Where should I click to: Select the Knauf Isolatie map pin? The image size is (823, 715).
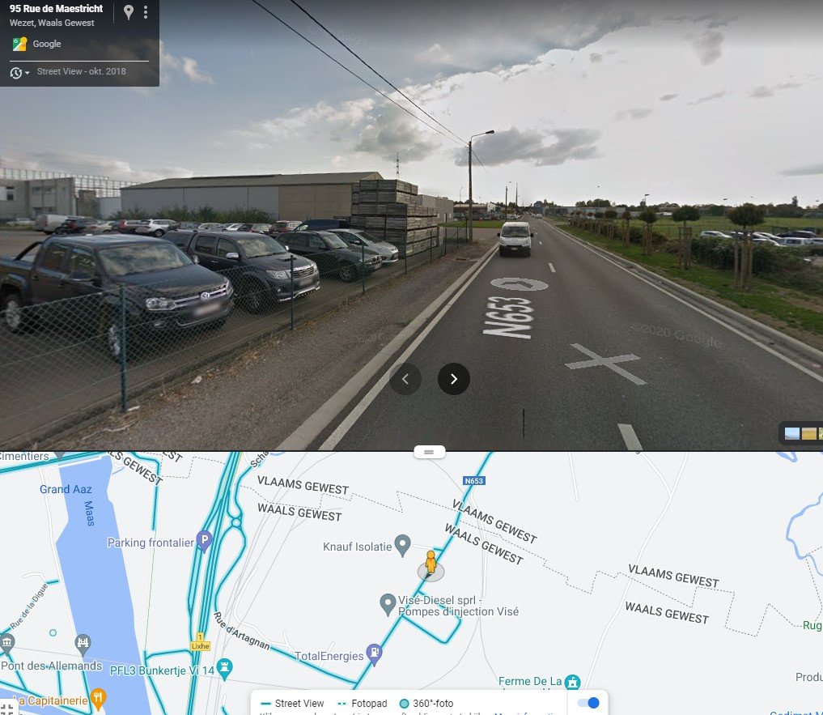pyautogui.click(x=402, y=545)
